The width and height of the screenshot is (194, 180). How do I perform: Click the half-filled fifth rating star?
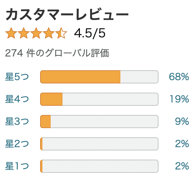click(61, 33)
